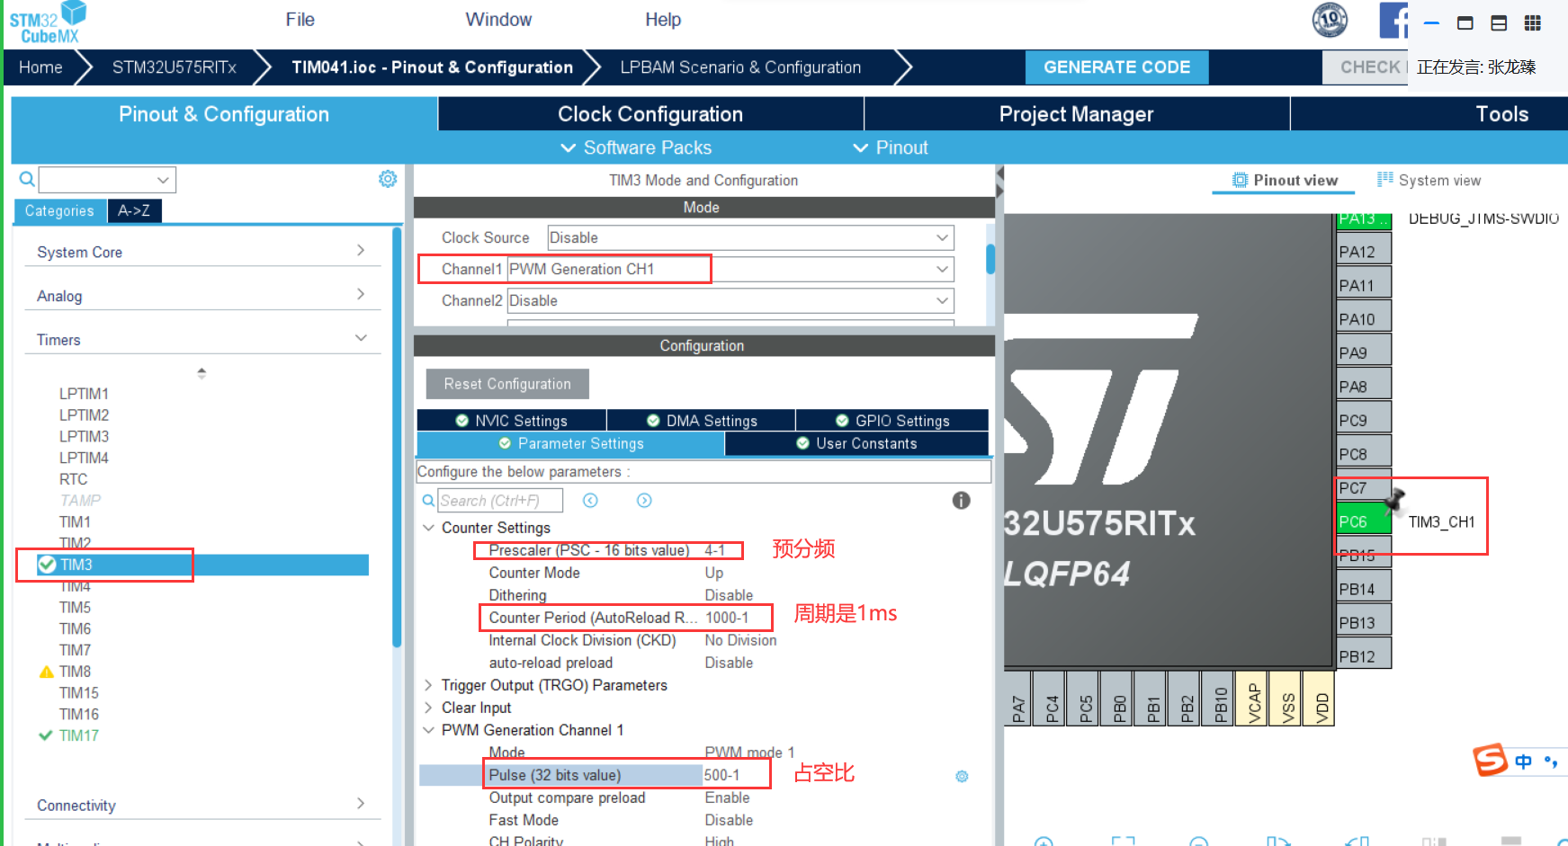This screenshot has height=846, width=1568.
Task: Click the parameter Search (Ctrl+F) field
Action: pyautogui.click(x=500, y=501)
